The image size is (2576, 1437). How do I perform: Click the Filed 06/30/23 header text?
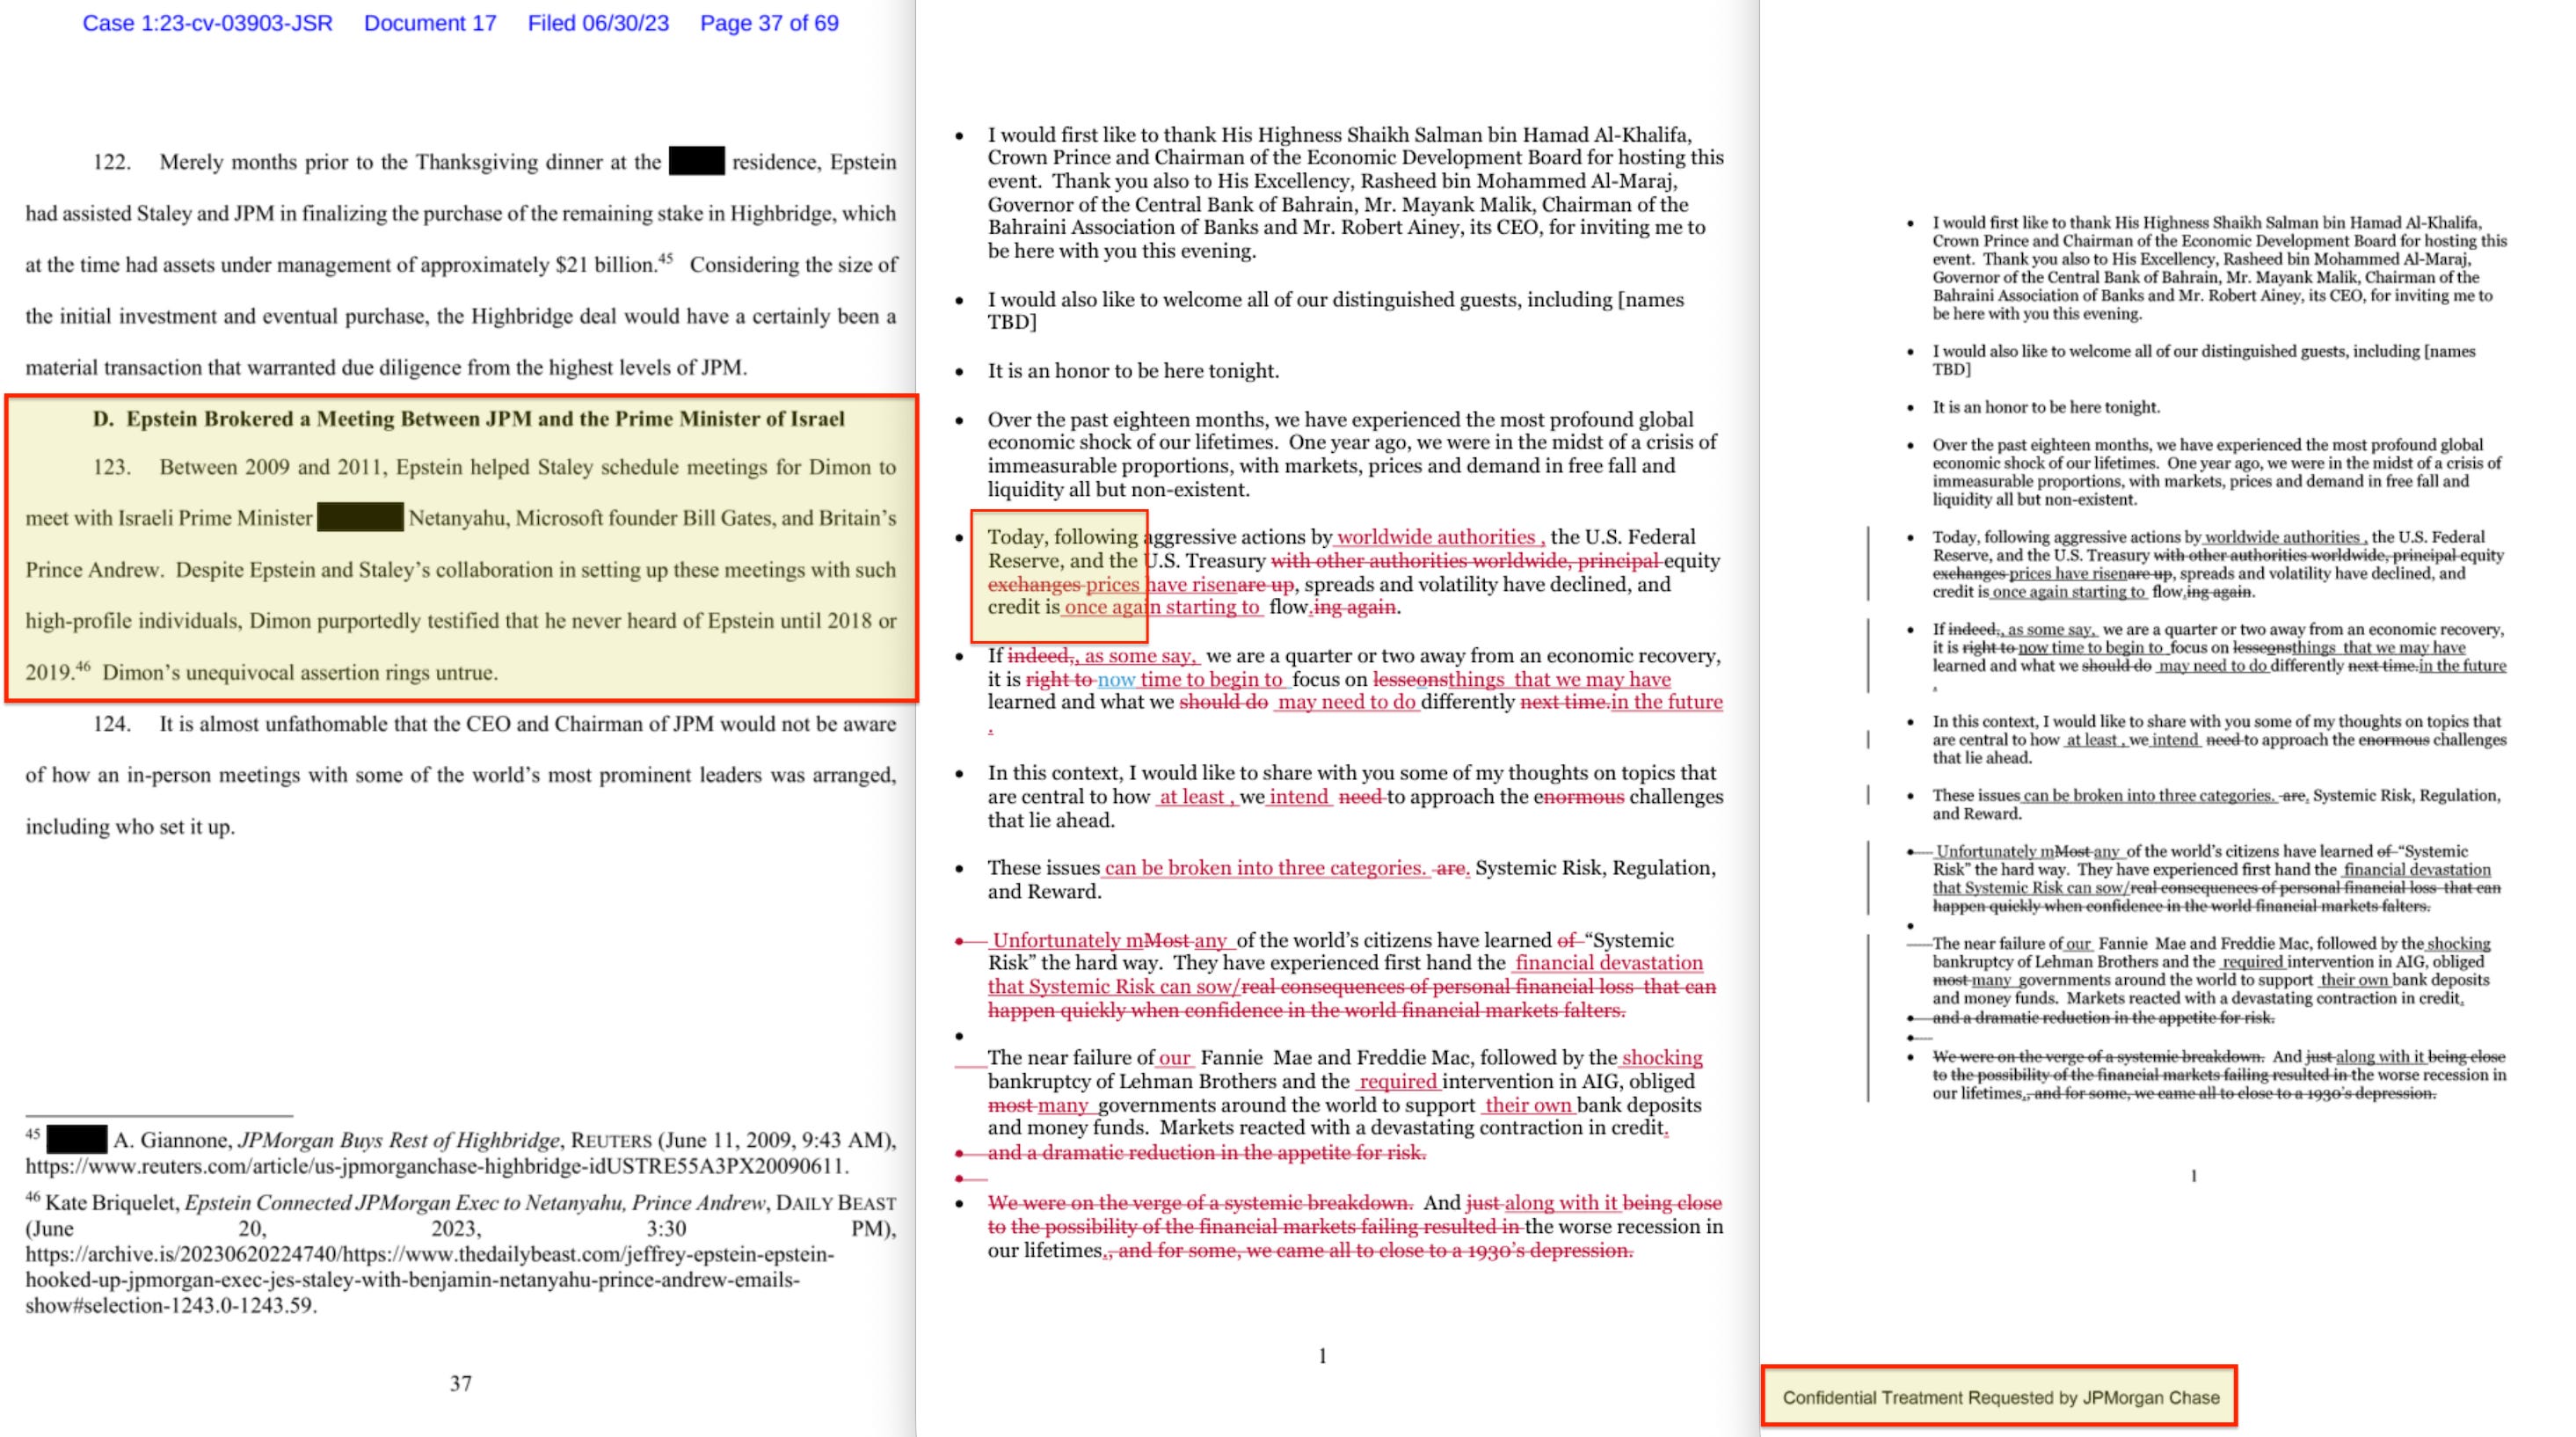coord(598,23)
